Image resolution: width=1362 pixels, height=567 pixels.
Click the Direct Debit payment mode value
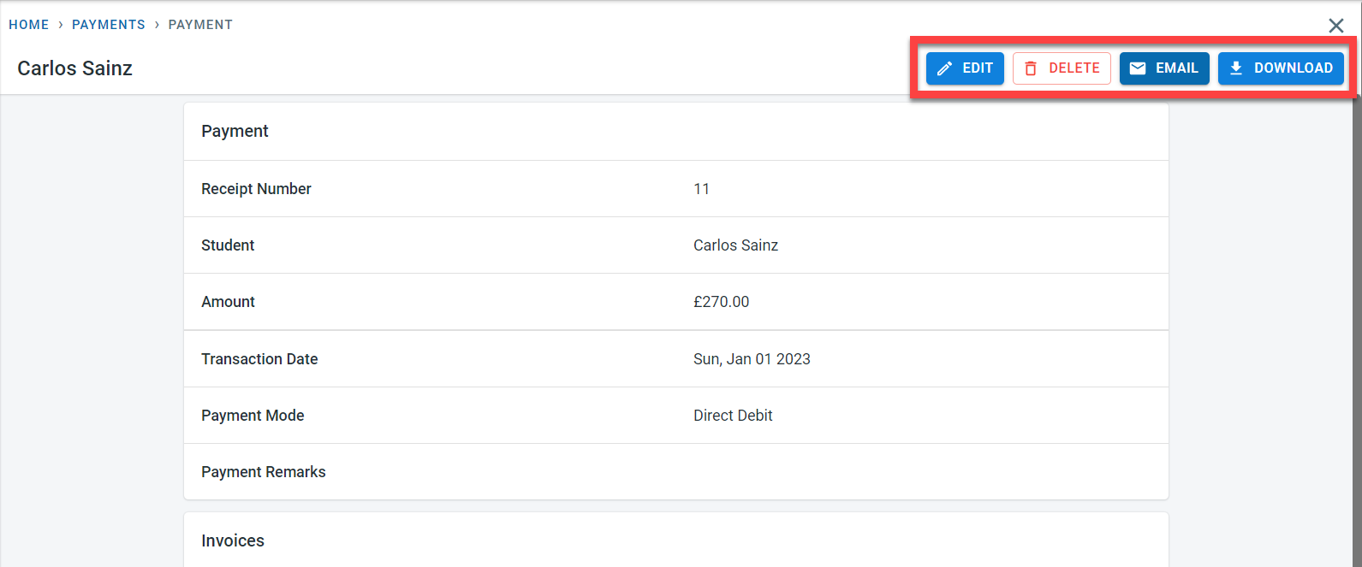733,416
